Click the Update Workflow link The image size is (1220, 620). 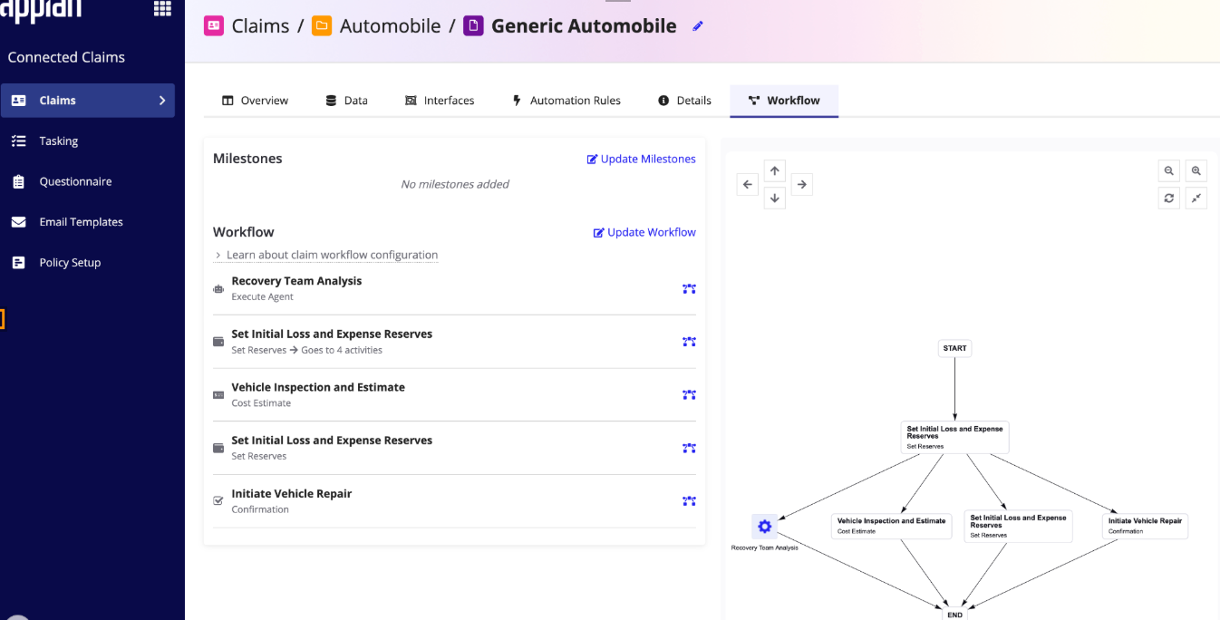[644, 232]
